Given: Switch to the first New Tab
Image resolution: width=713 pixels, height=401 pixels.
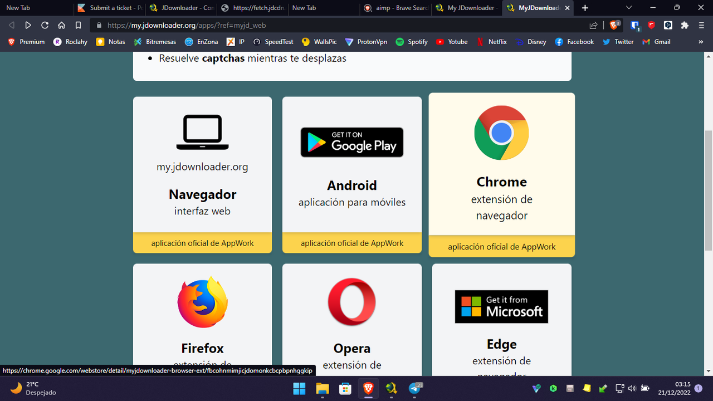Looking at the screenshot, I should [37, 8].
